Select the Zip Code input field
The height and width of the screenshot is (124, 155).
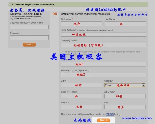coord(125,96)
